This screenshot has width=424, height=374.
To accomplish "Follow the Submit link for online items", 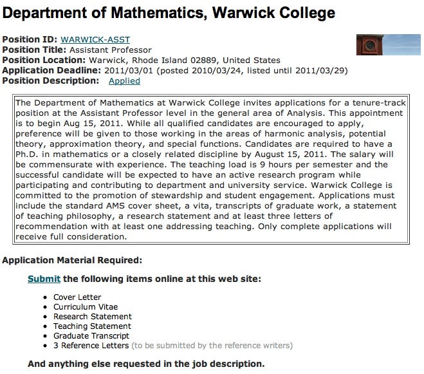I will coord(44,279).
